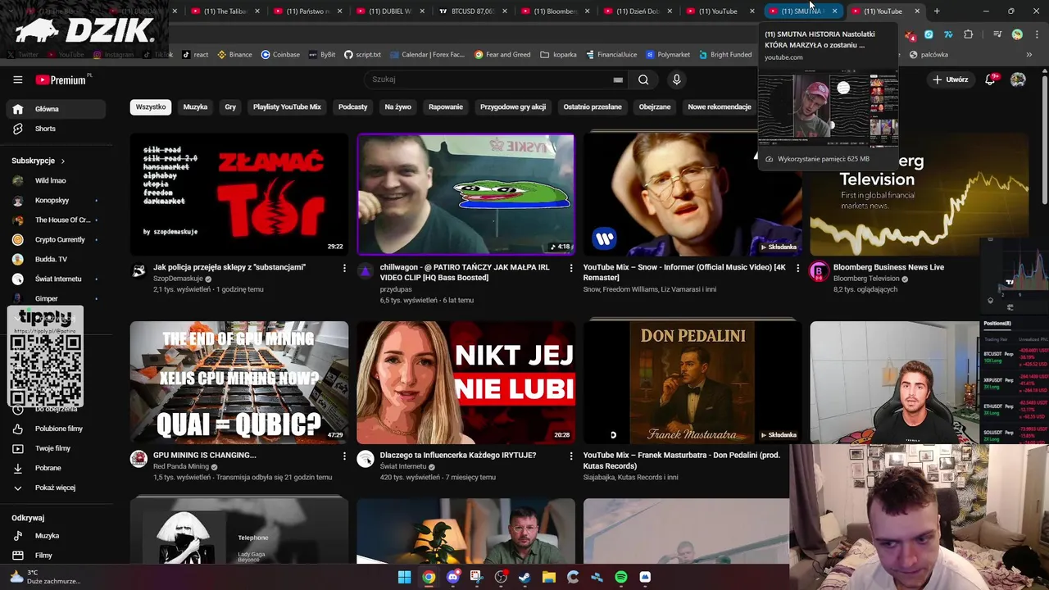This screenshot has height=590, width=1049.
Task: Open Bloomberg Business News Live title
Action: (x=888, y=267)
